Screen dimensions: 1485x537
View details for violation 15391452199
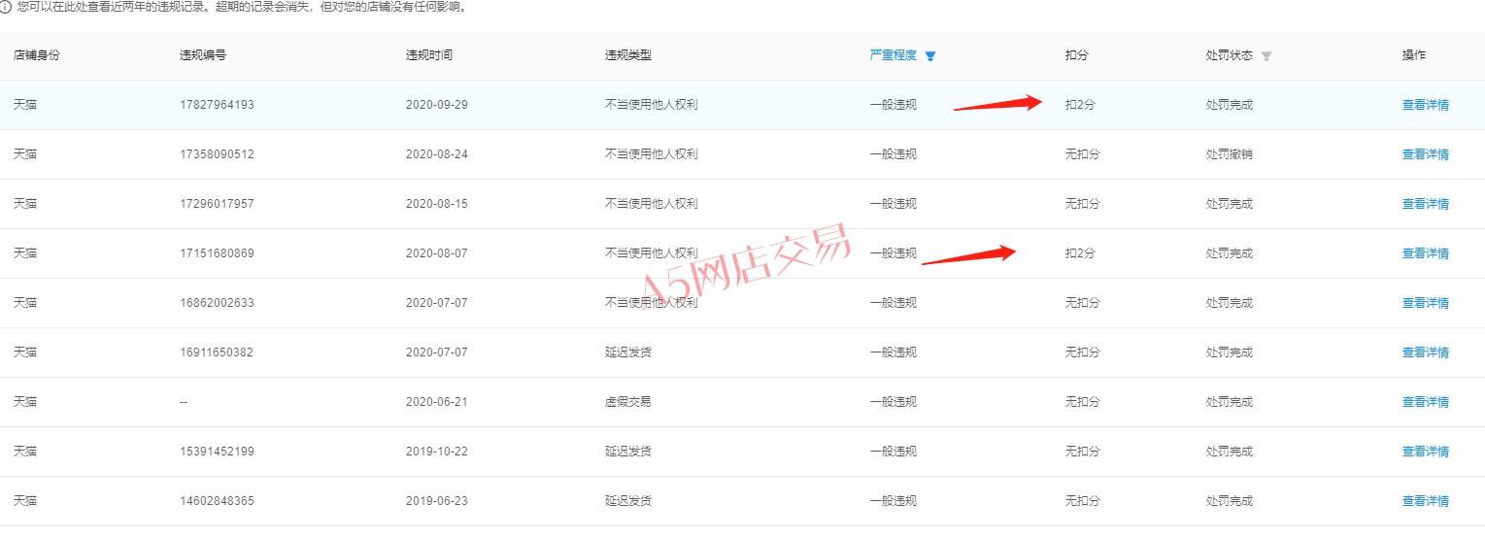click(1425, 452)
